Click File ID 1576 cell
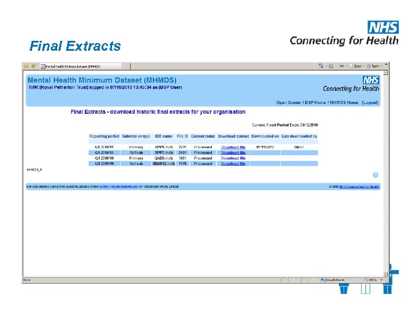 click(x=183, y=164)
